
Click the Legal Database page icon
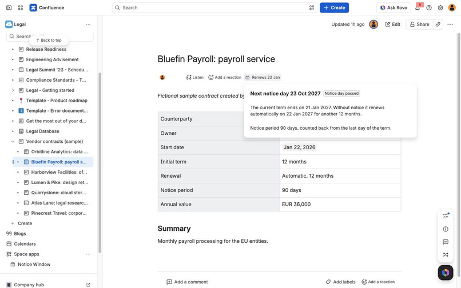(21, 131)
